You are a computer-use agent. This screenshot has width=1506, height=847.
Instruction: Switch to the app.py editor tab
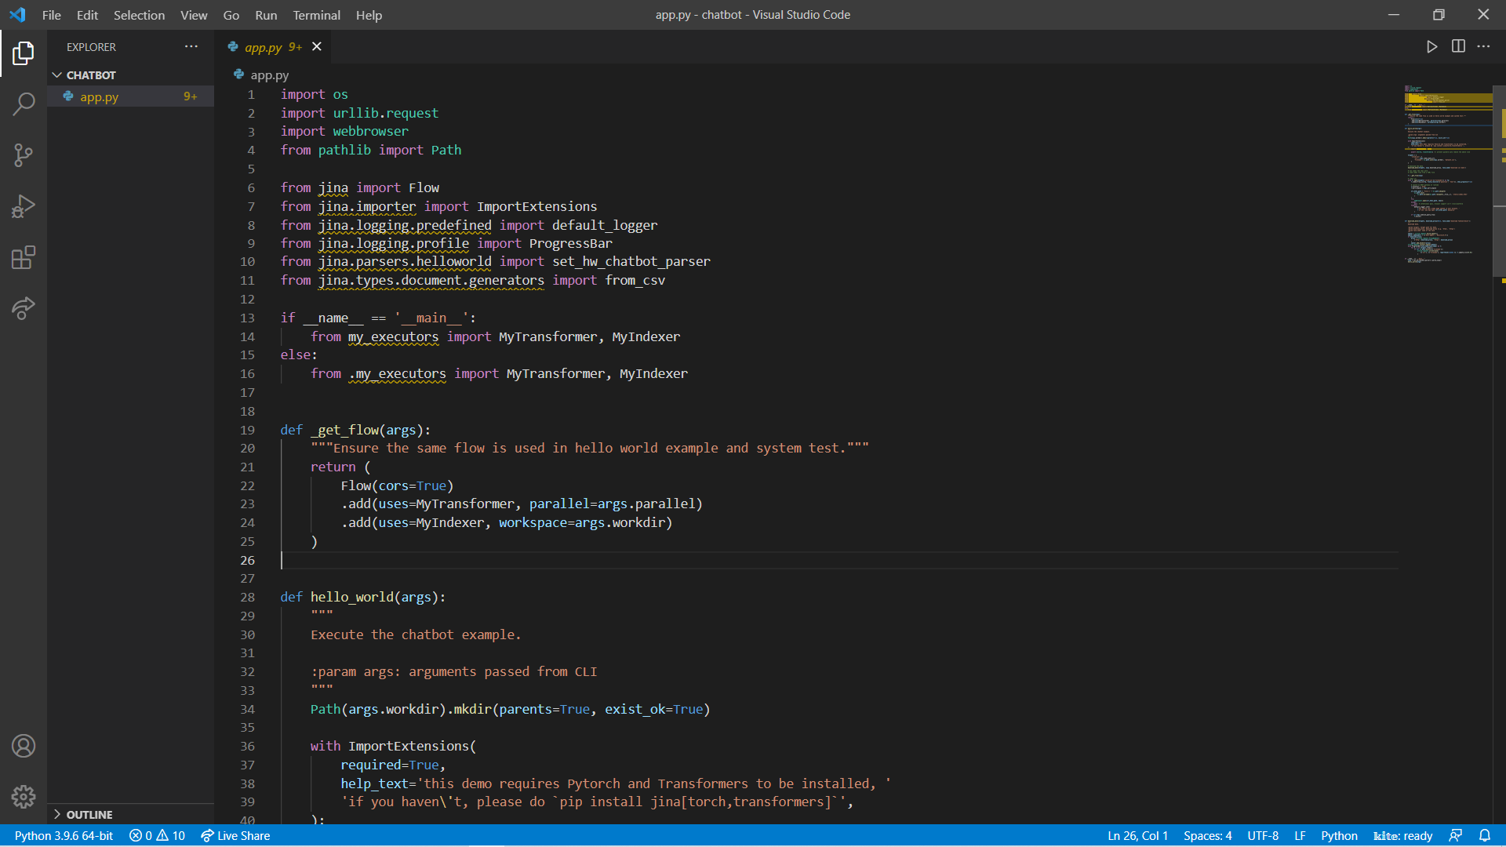click(x=264, y=46)
